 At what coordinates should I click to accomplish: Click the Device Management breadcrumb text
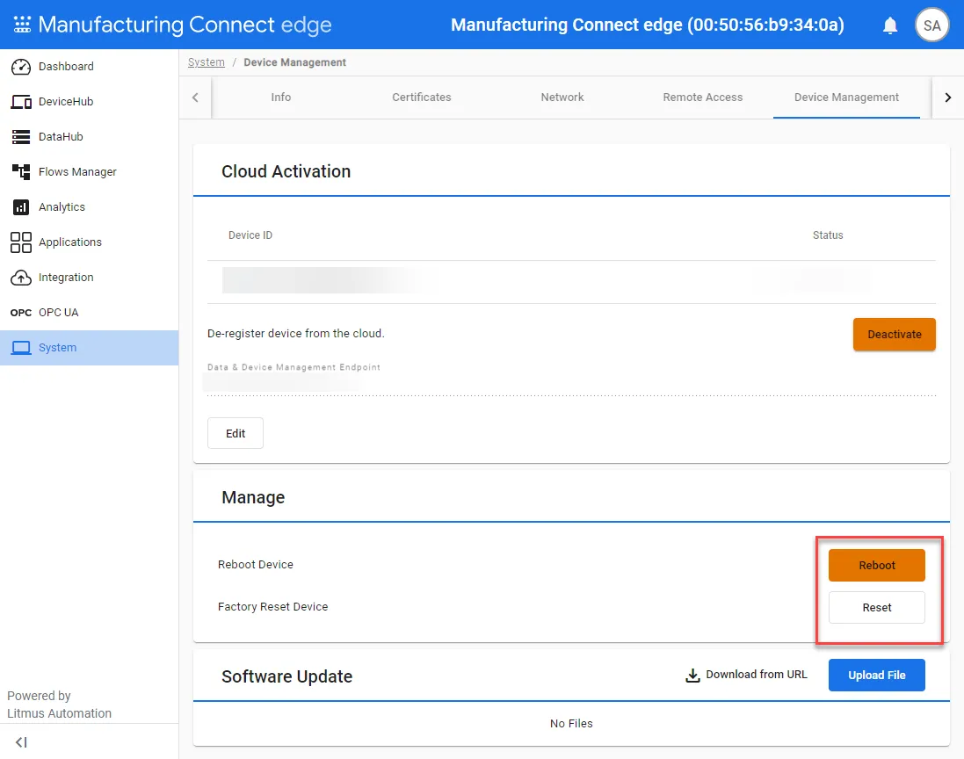click(x=295, y=62)
